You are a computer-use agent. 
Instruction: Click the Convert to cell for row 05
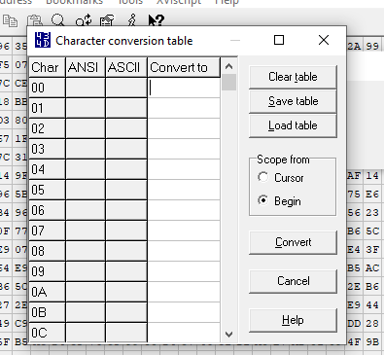184,190
